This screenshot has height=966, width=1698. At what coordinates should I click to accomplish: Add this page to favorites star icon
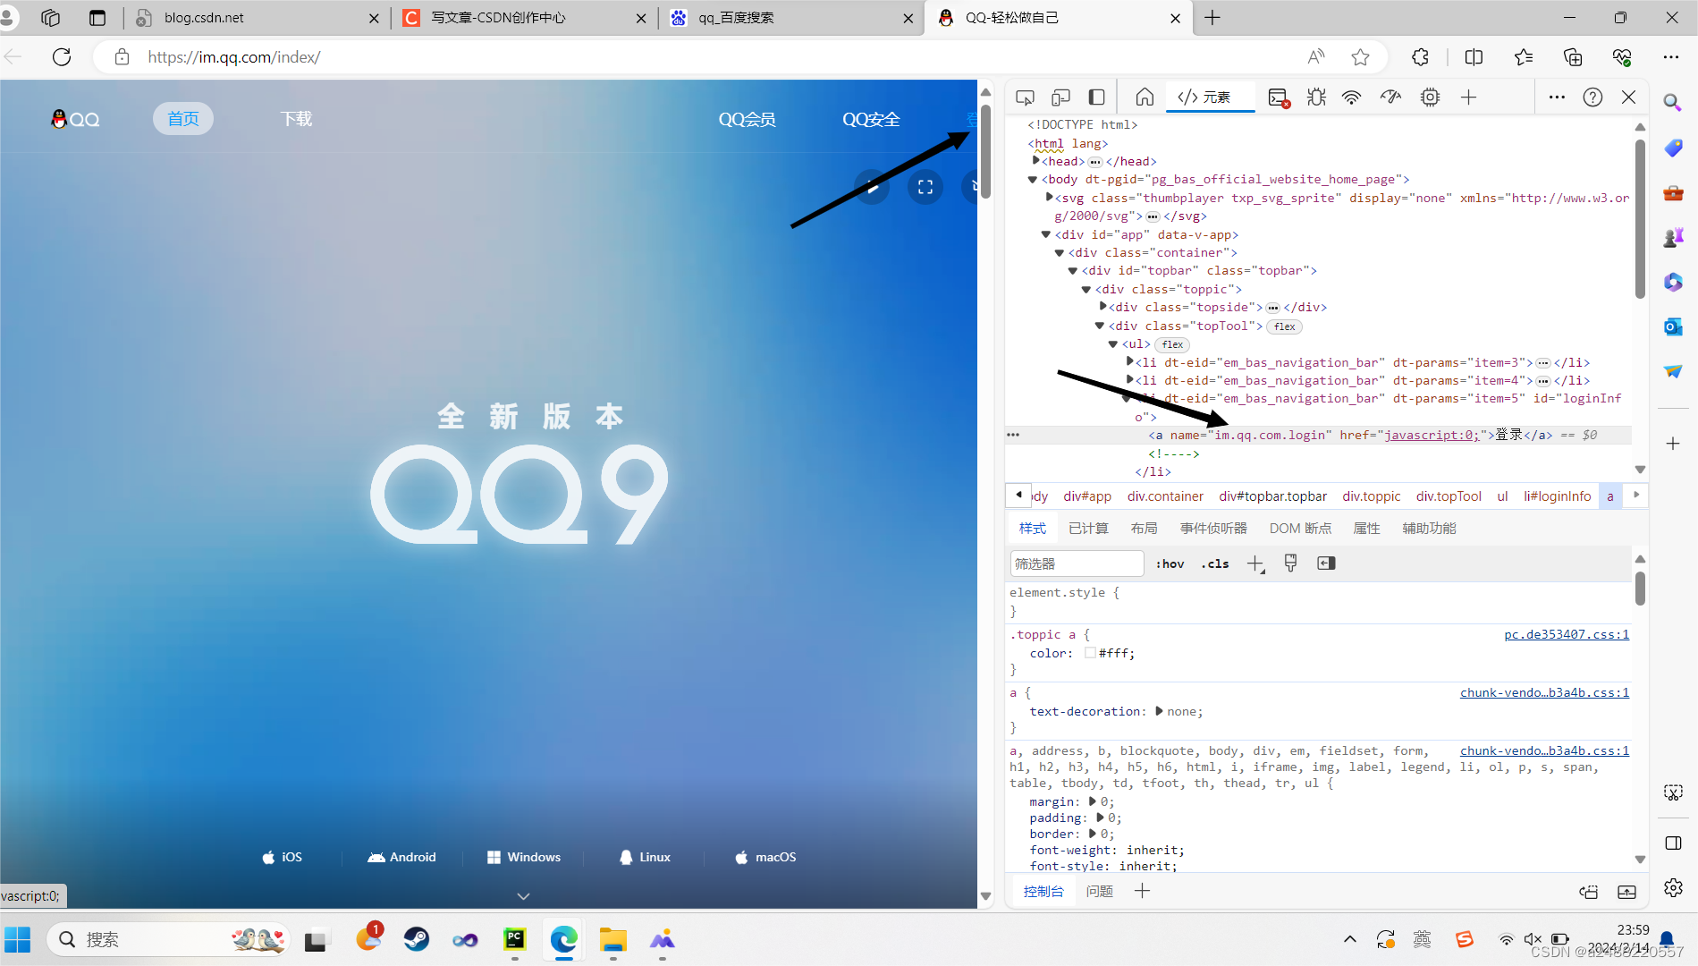pyautogui.click(x=1360, y=57)
